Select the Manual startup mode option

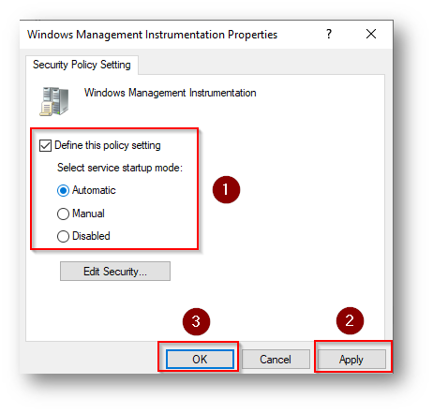tap(63, 214)
